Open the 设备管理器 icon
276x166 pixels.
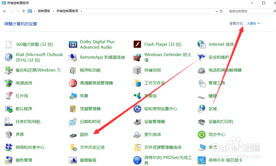coord(137,122)
